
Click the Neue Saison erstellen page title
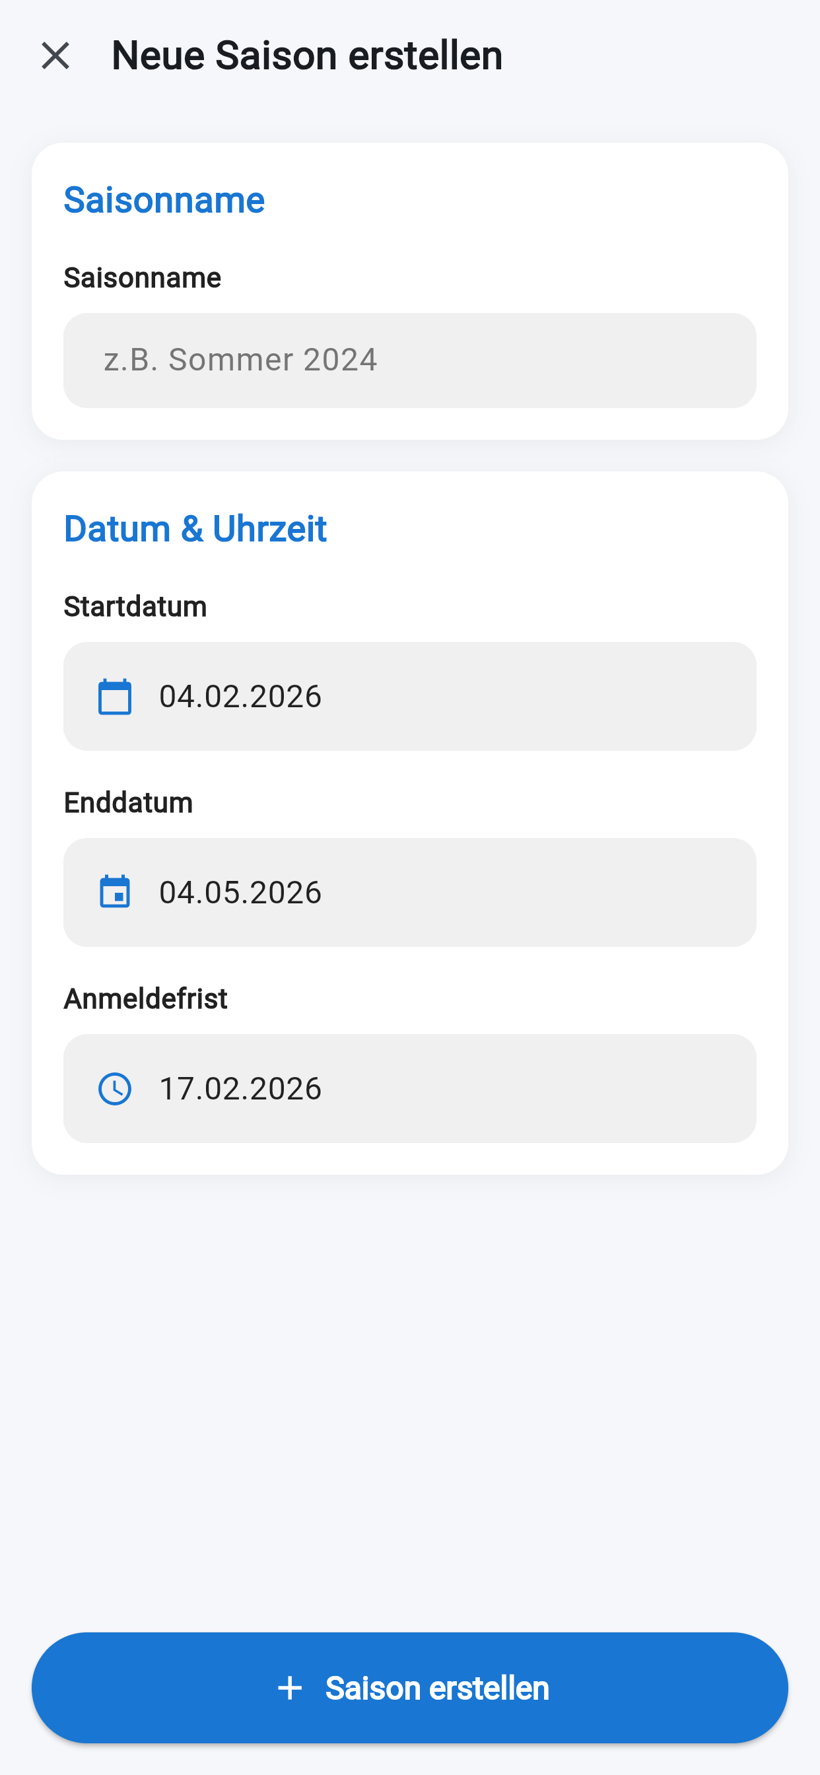306,56
